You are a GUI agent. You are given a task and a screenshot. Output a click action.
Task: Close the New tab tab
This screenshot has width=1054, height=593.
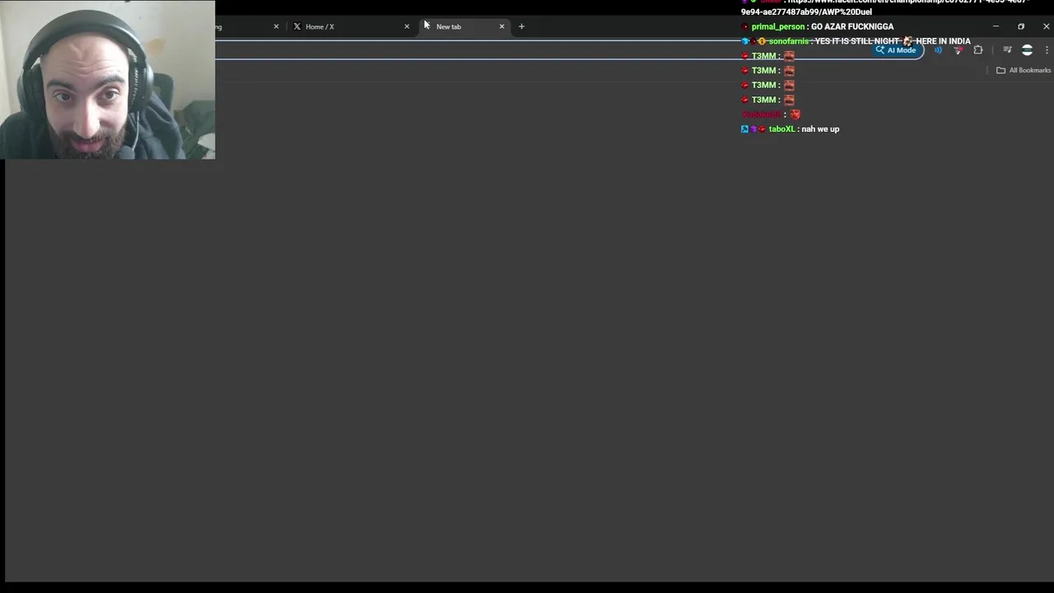[x=501, y=26]
